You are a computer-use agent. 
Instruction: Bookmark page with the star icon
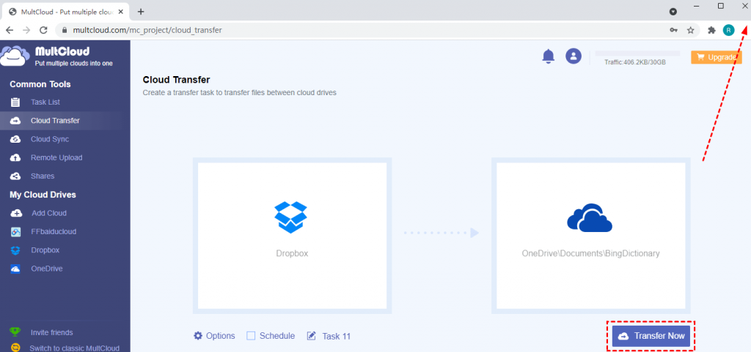point(690,30)
